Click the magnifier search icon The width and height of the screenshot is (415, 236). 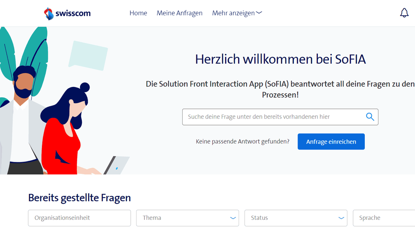click(x=370, y=117)
